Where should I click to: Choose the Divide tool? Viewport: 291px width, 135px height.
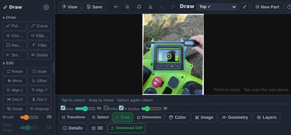(39, 55)
